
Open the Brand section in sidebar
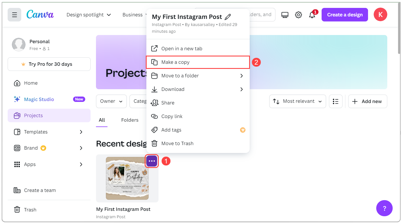[x=31, y=148]
